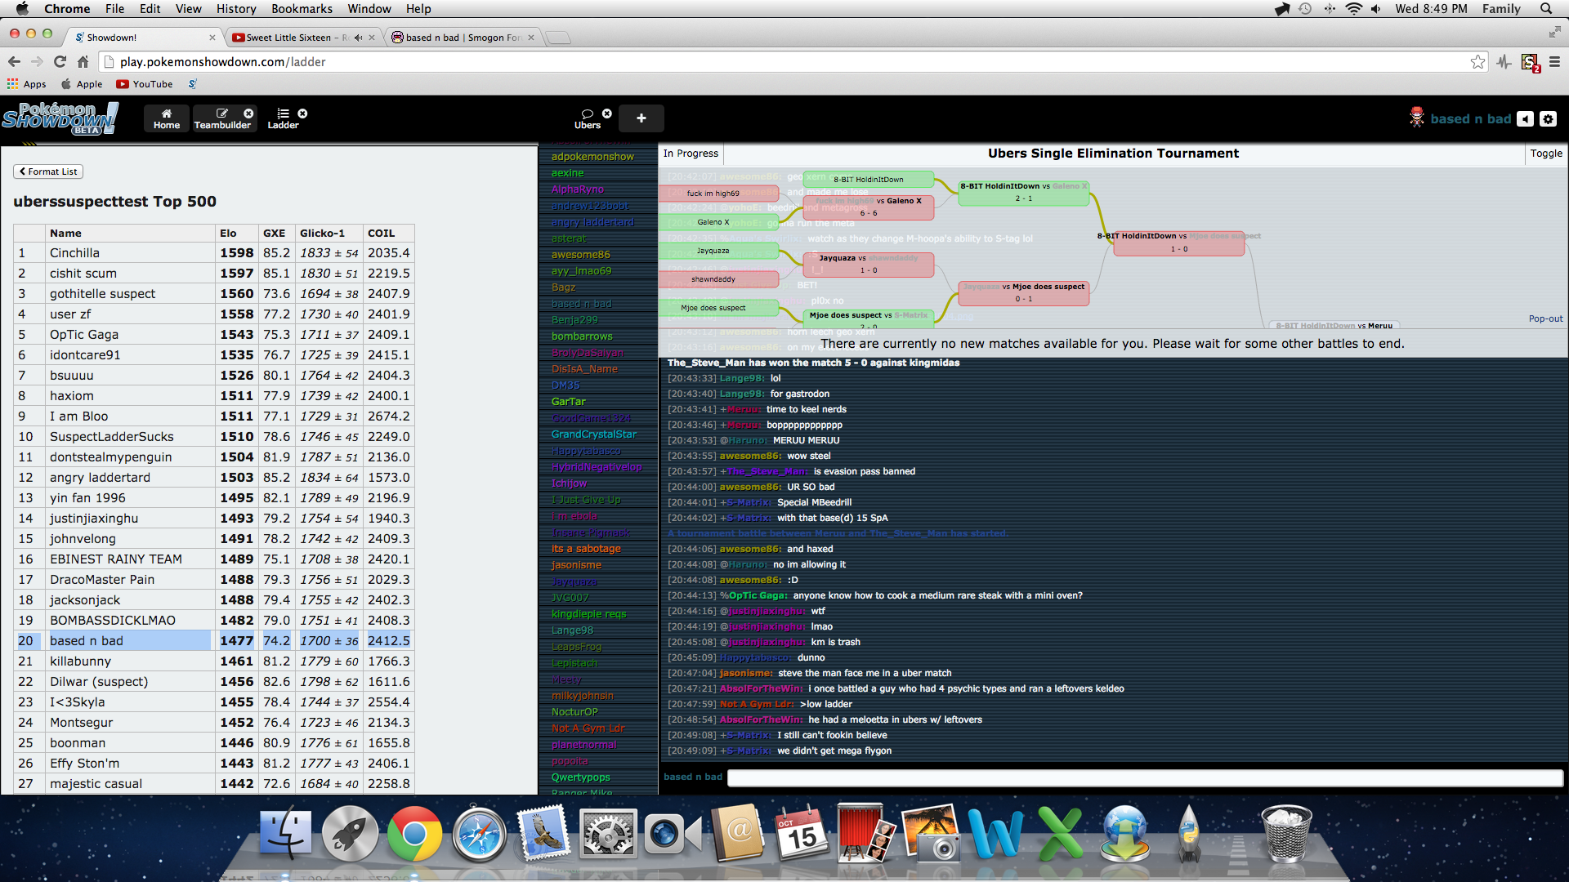Open the Wi-Fi status menu

[x=1354, y=9]
